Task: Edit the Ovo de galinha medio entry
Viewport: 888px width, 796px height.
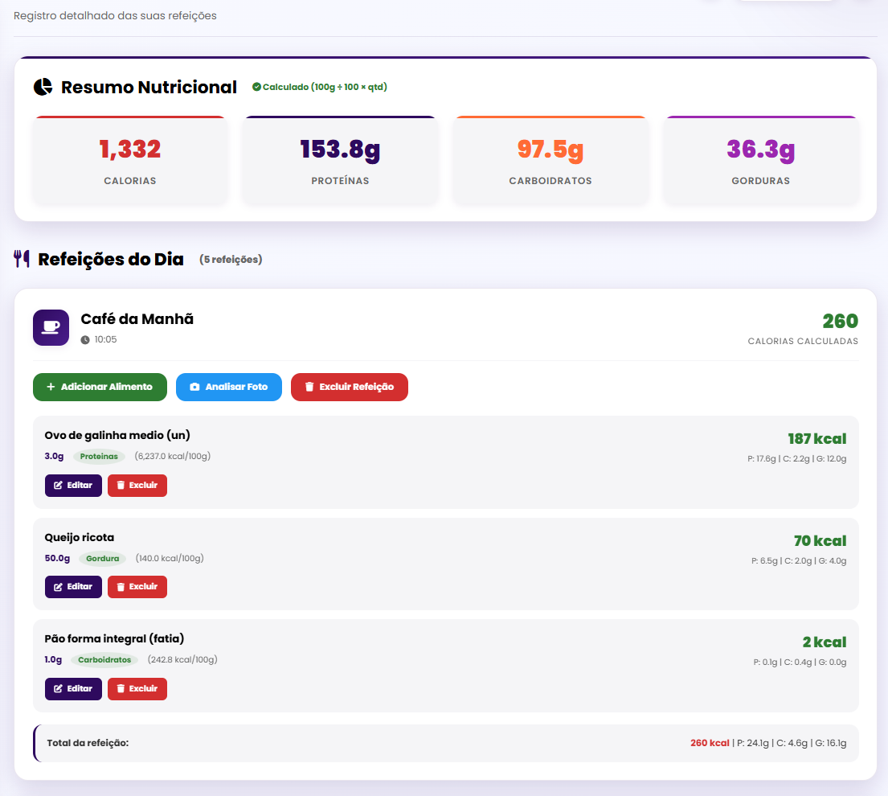Action: [73, 486]
